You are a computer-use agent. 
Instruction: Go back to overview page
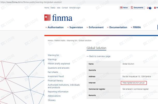coord(98,56)
